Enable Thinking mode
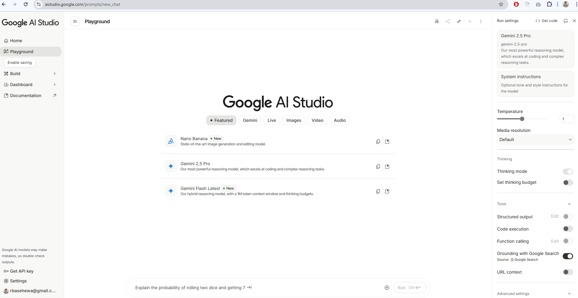The height and width of the screenshot is (298, 578). tap(568, 171)
